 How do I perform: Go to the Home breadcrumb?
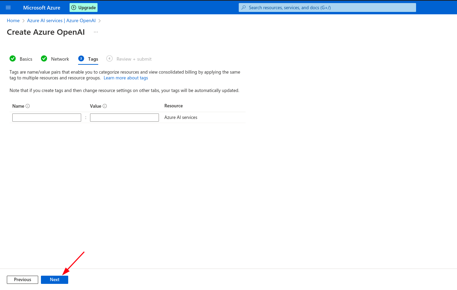tap(13, 20)
